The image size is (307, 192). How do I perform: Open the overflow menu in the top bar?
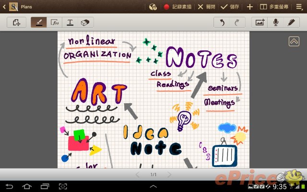(x=300, y=7)
